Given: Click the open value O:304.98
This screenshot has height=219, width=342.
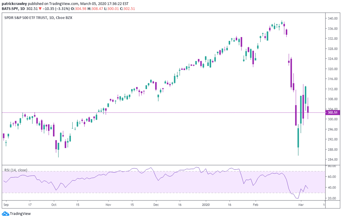Looking at the screenshot, I should [x=78, y=9].
